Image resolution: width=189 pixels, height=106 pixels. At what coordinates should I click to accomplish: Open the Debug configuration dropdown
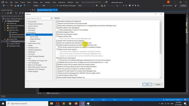[x=37, y=6]
